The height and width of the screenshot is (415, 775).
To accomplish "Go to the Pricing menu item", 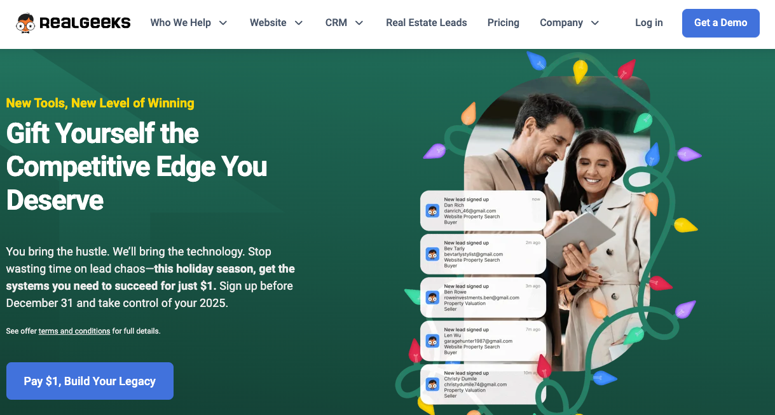I will tap(504, 23).
